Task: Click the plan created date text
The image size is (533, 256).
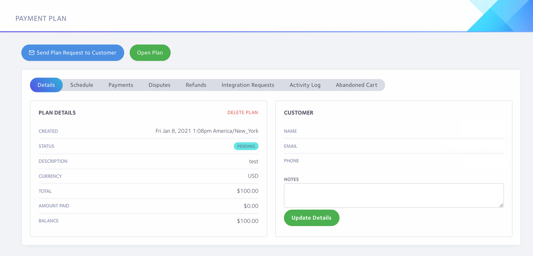Action: click(207, 131)
